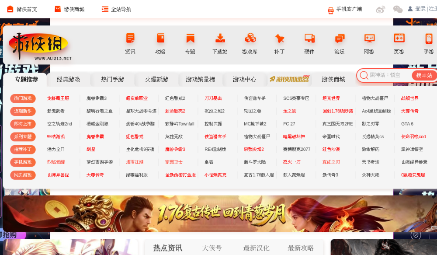The width and height of the screenshot is (437, 255).
Task: Open the 寂静岭Townfall link
Action: [180, 124]
